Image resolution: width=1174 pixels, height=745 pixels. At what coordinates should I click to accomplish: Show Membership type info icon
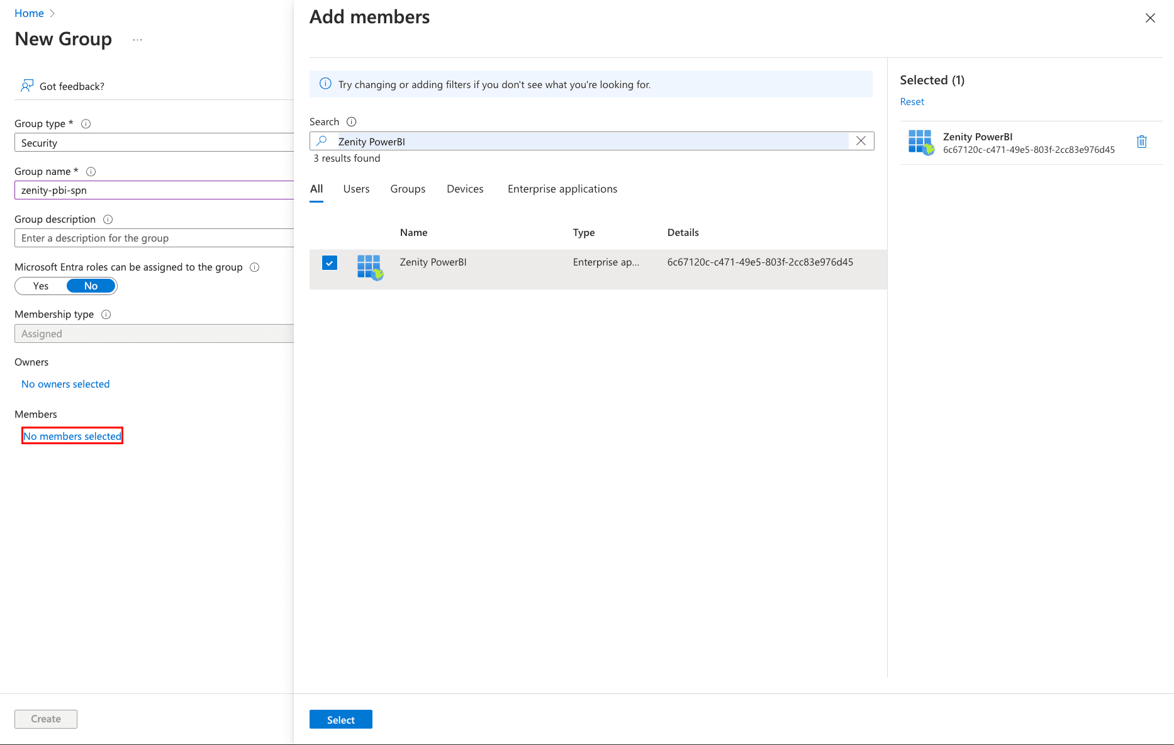tap(106, 315)
